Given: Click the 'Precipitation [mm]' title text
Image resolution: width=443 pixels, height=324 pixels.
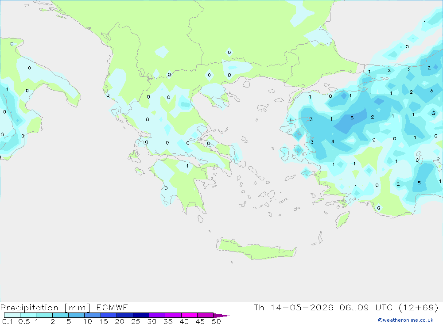Looking at the screenshot, I should [45, 308].
